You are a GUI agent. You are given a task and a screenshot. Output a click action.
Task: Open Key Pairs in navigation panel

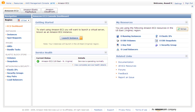pyautogui.click(x=12, y=76)
